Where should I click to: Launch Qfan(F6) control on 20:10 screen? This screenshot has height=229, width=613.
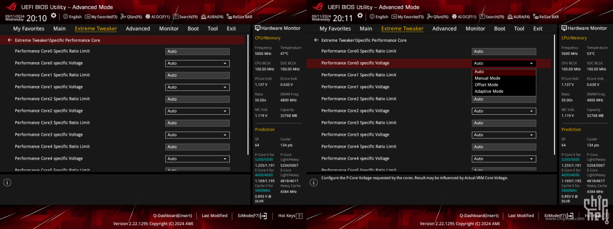click(131, 17)
